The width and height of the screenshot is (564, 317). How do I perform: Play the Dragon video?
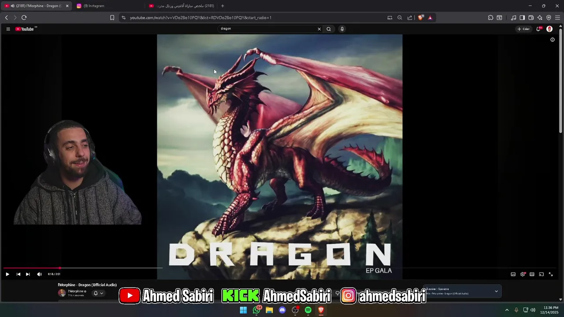tap(7, 274)
